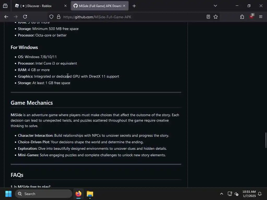Click the taskbar Search box
Viewport: 267px width, 200px height.
pyautogui.click(x=44, y=194)
